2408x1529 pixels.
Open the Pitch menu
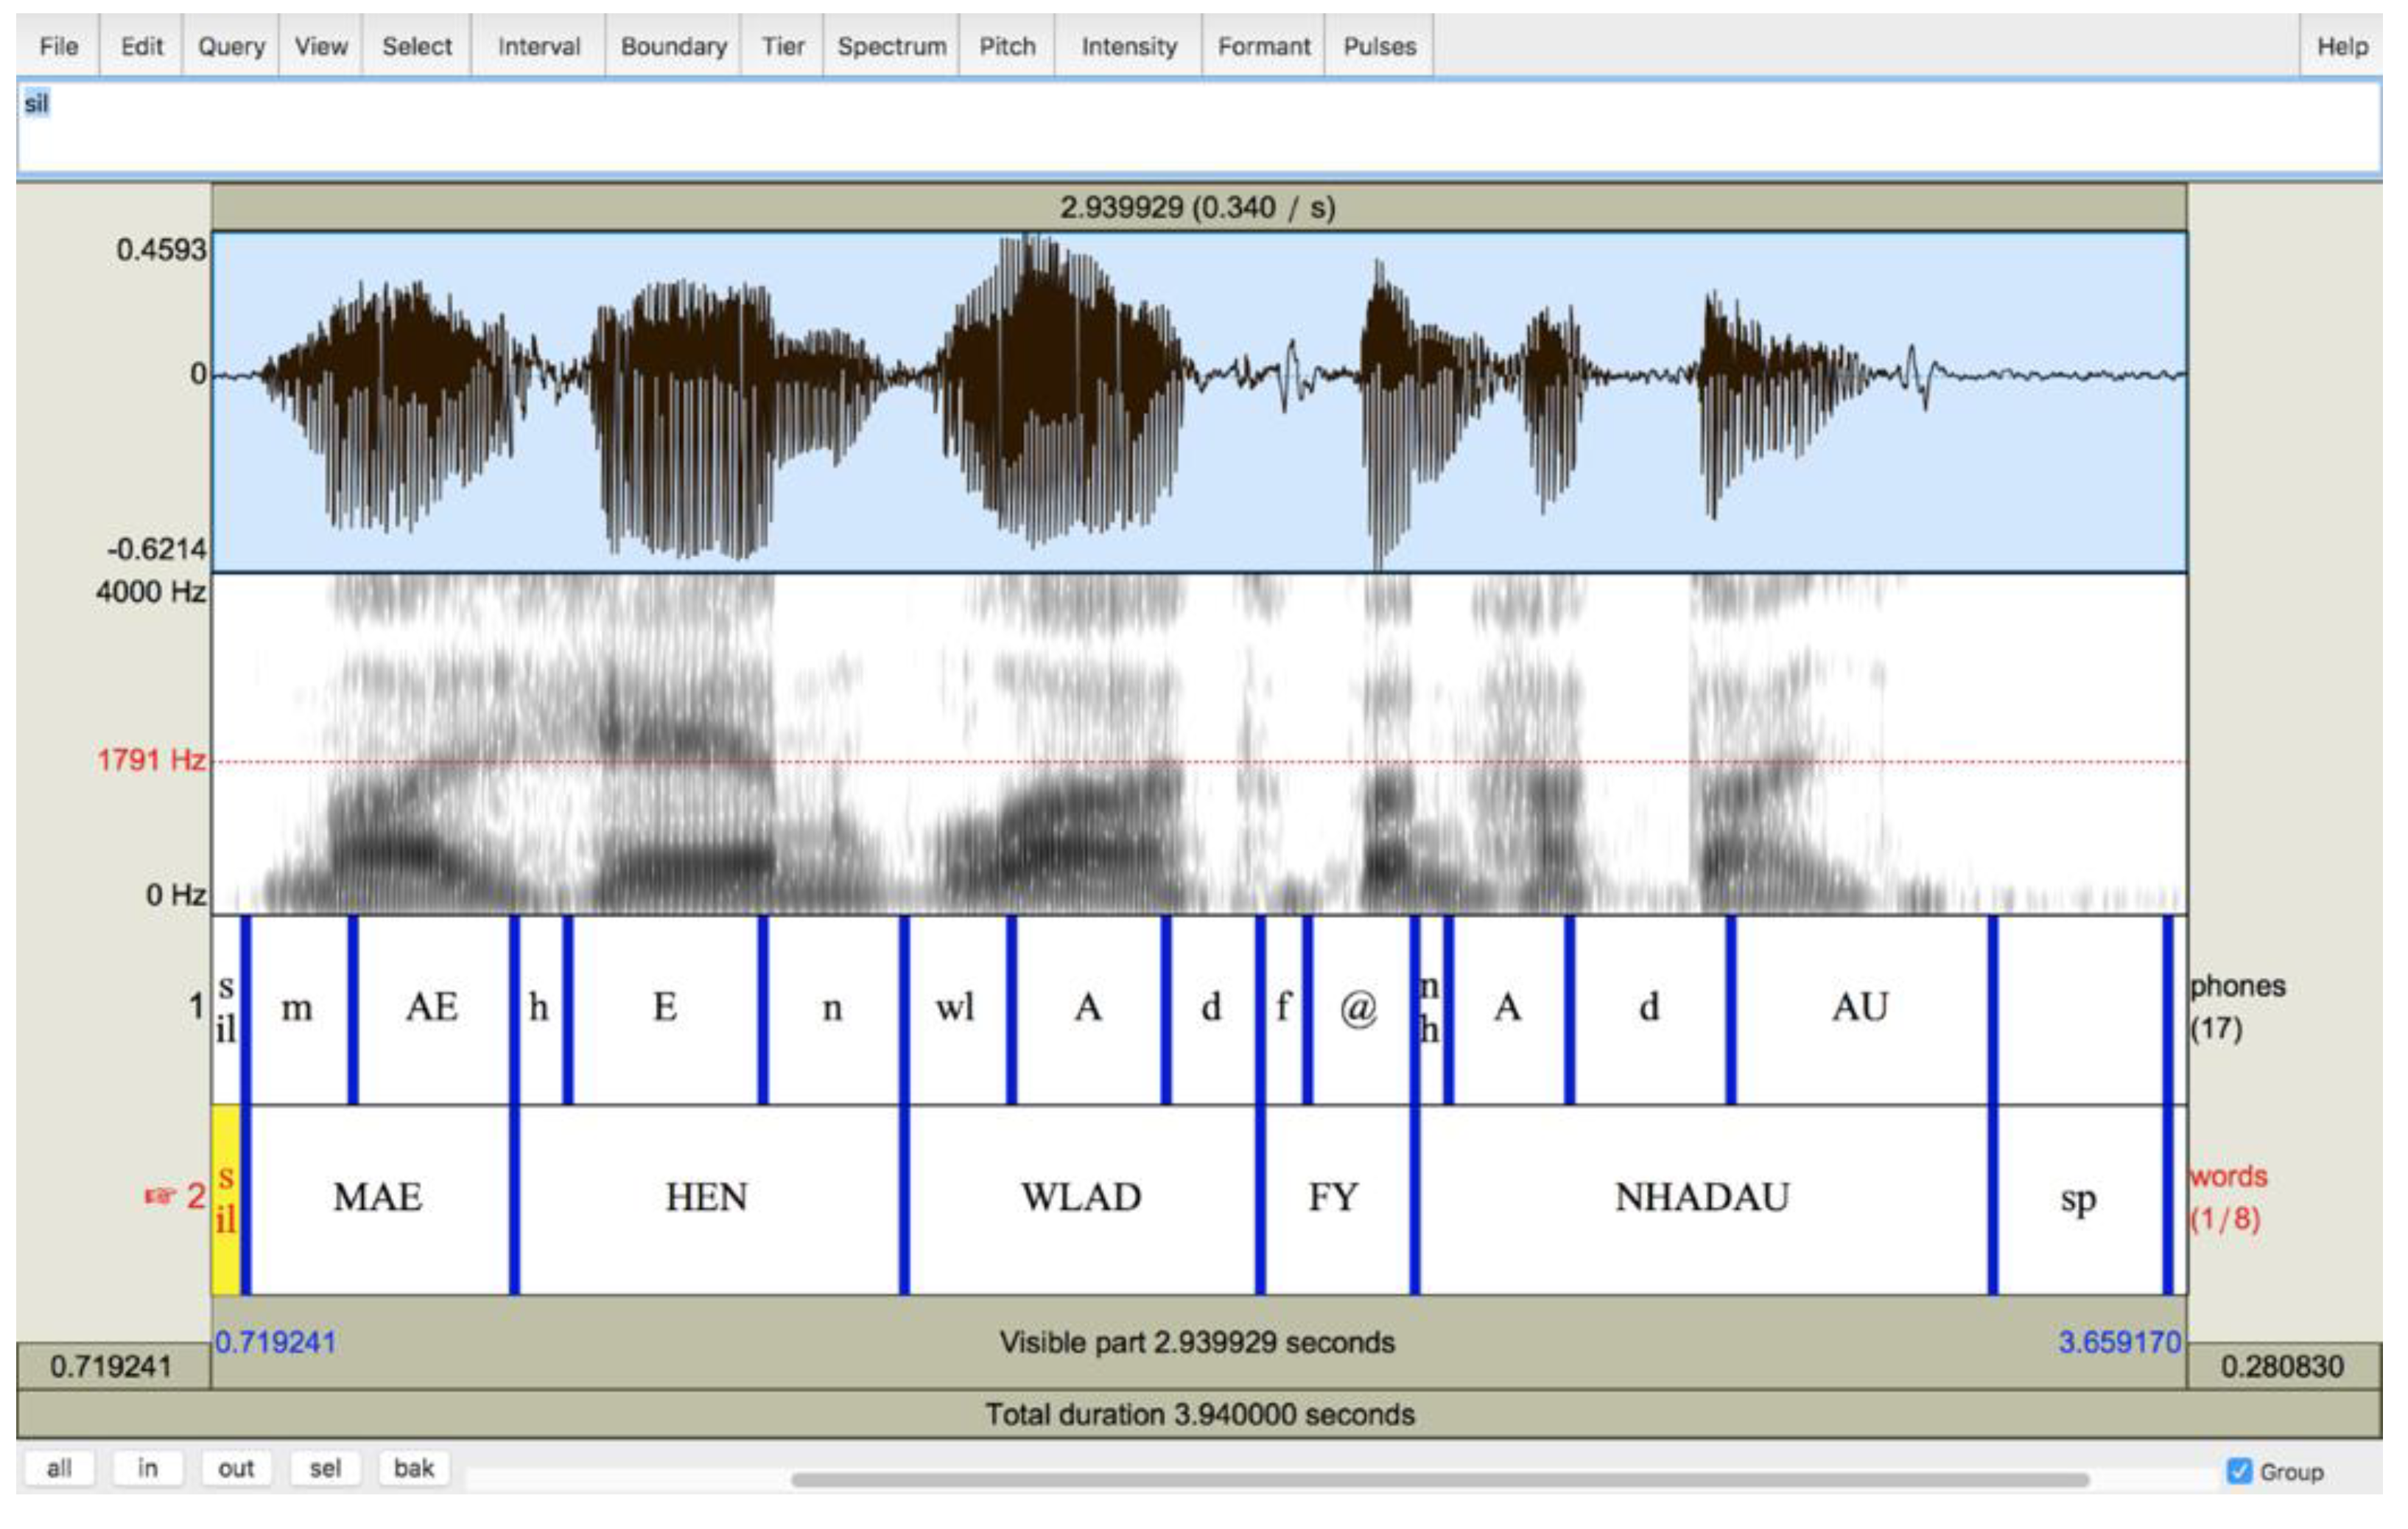pyautogui.click(x=1006, y=46)
